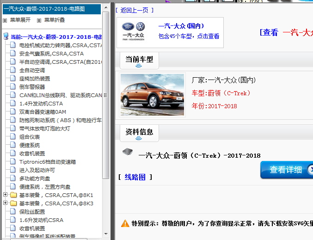The image size is (313, 240).
Task: Click document icon next to 1.4升发动机CSTA
Action: pyautogui.click(x=13, y=103)
